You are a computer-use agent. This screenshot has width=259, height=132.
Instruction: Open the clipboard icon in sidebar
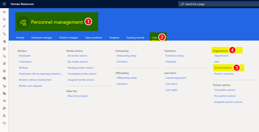tap(4, 49)
